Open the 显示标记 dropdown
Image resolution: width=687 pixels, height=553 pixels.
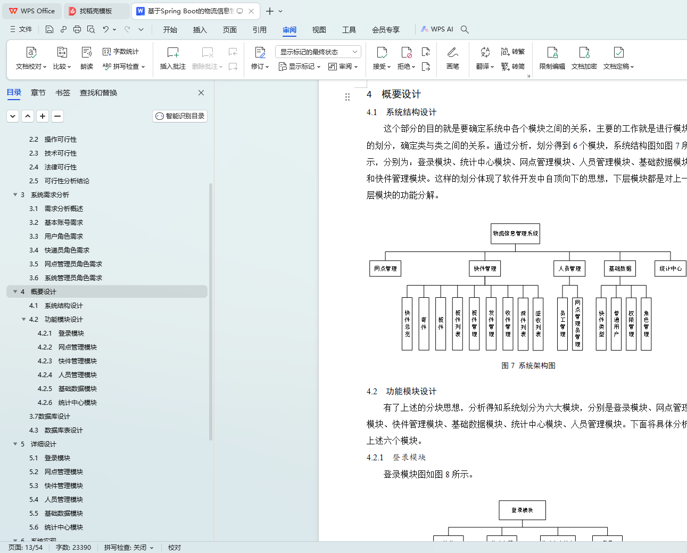click(300, 67)
